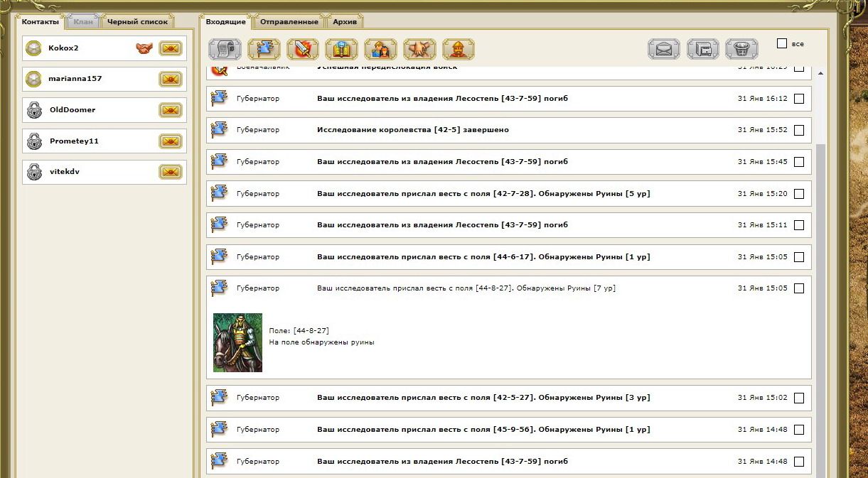Toggle the 'все' select-all checkbox
This screenshot has height=478, width=868.
[782, 44]
